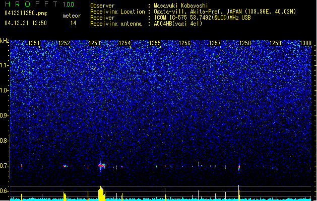Click the tall yellow power spike before 1258
Viewport: 317px width, 201px height.
[239, 193]
